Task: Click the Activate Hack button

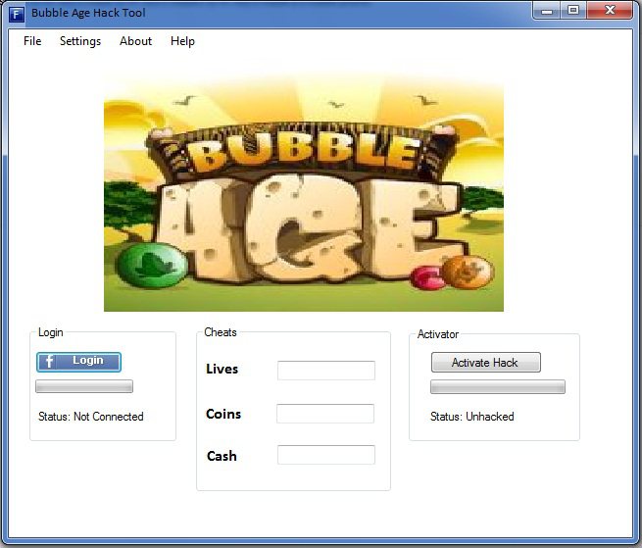Action: 485,363
